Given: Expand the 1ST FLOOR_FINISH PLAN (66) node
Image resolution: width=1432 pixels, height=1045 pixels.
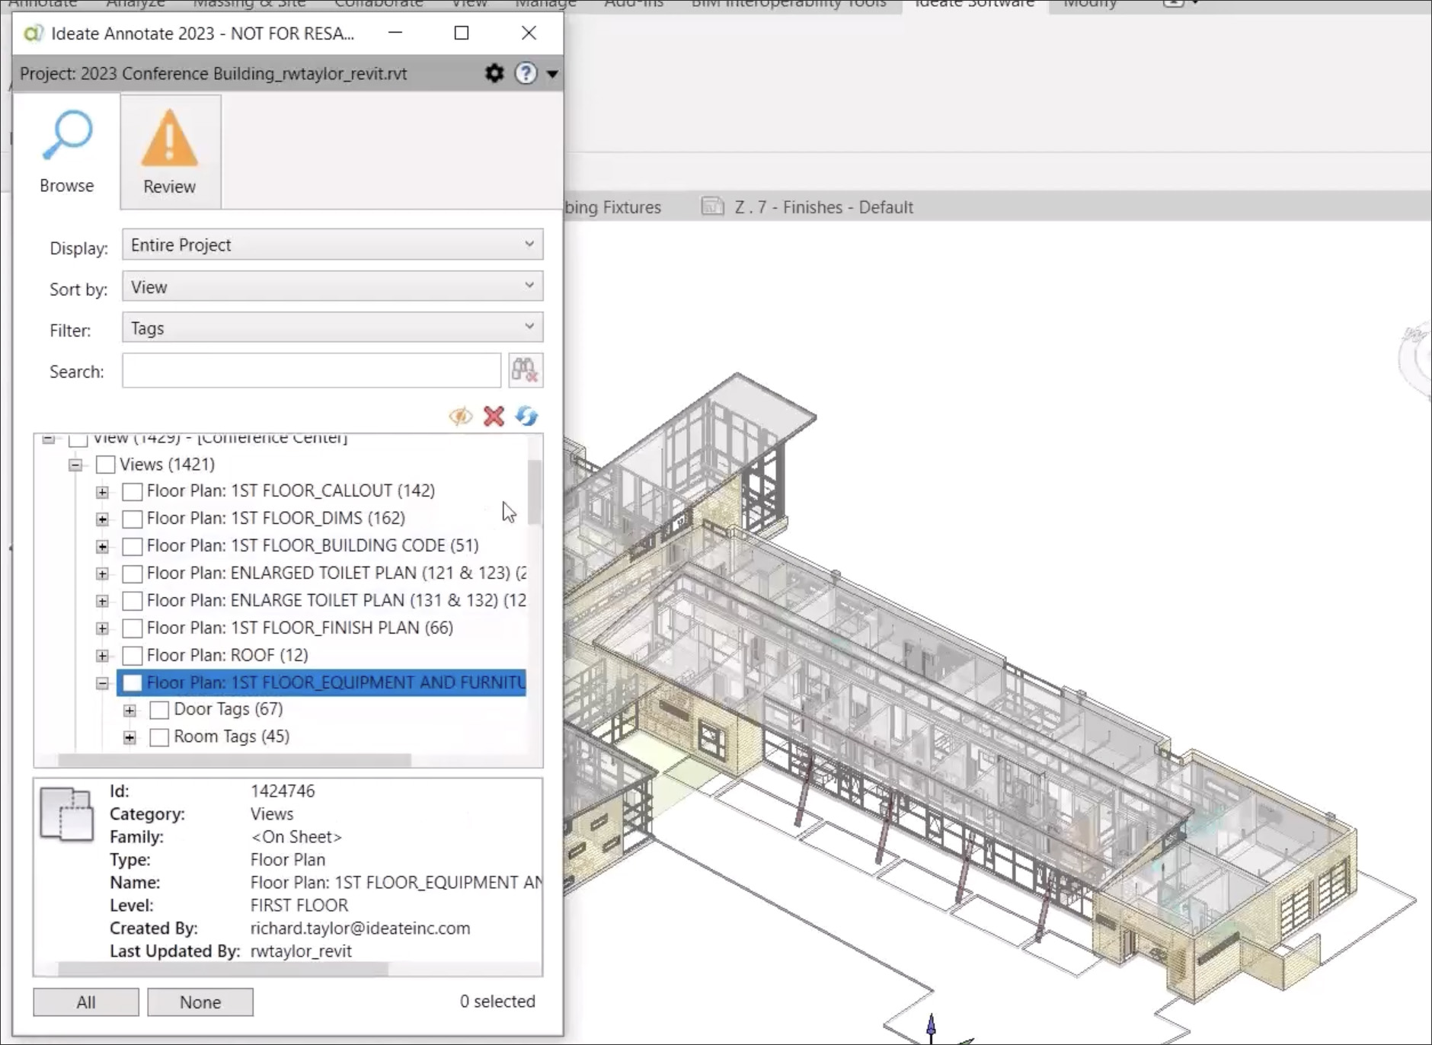Looking at the screenshot, I should tap(102, 629).
